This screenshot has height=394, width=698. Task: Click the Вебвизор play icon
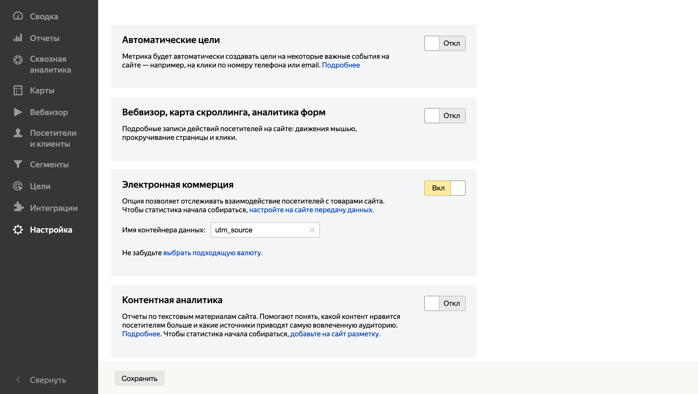click(18, 112)
